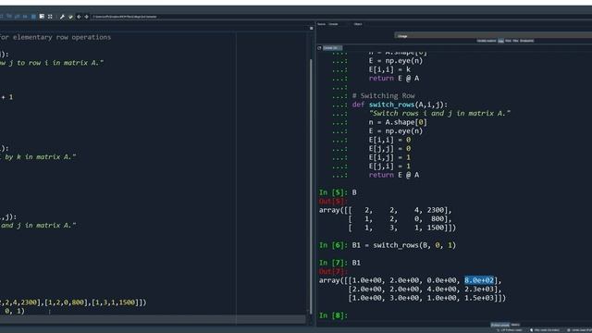Click value 1.5e+03 in the Out[7] array
592x333 pixels.
pyautogui.click(x=479, y=298)
